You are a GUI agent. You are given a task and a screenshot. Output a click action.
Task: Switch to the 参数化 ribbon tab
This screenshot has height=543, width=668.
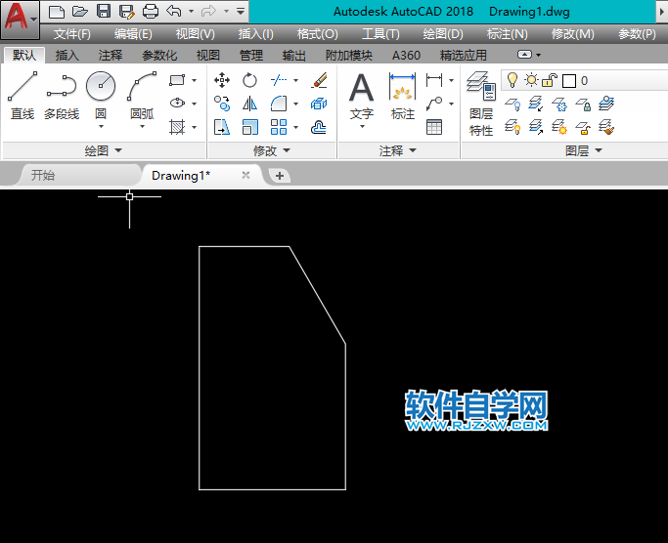coord(159,55)
